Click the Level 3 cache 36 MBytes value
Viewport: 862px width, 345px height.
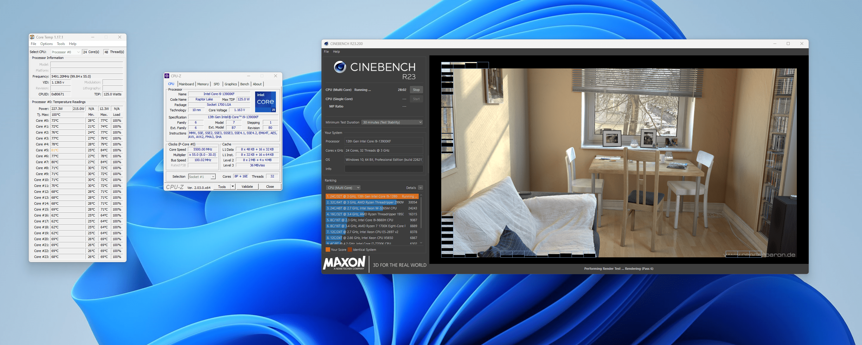257,165
